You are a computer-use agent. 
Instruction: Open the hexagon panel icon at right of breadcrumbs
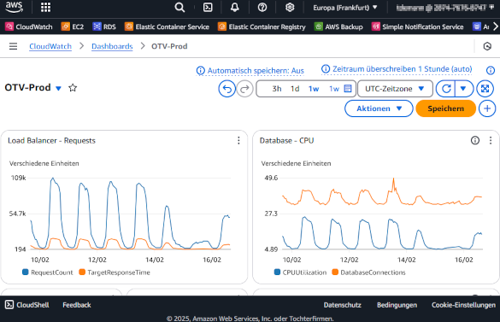click(x=487, y=46)
